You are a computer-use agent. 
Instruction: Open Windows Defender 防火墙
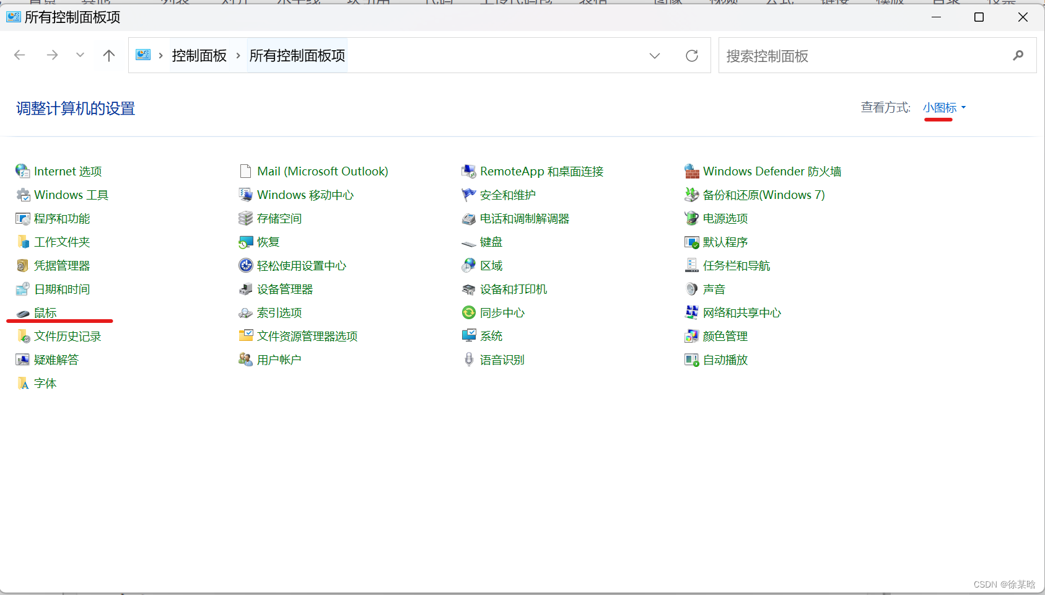coord(771,171)
